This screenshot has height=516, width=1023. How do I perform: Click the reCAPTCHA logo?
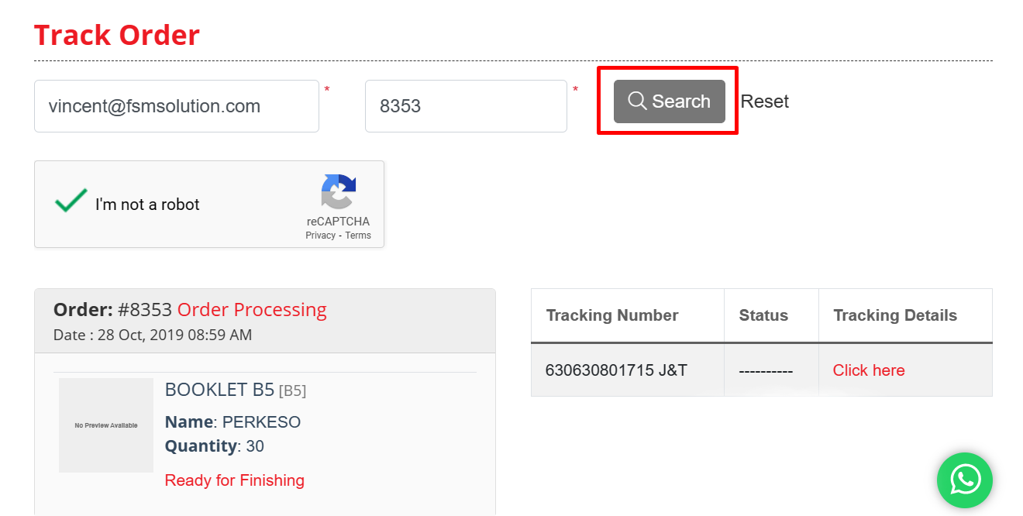tap(339, 191)
